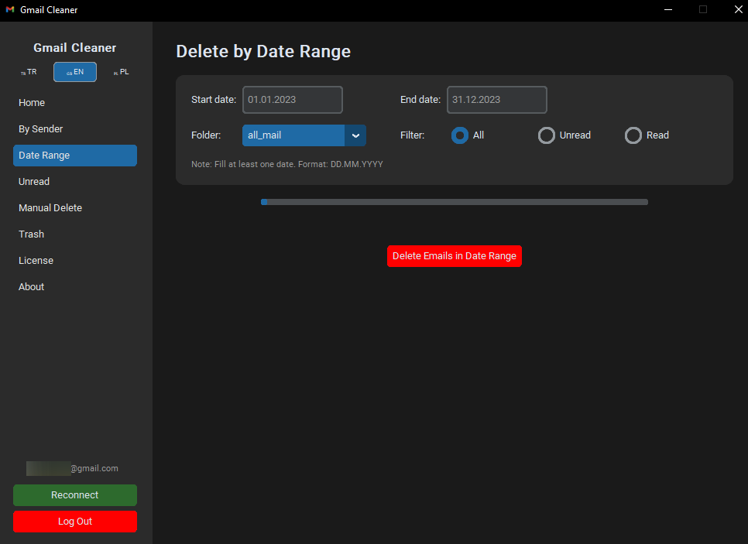This screenshot has height=544, width=748.
Task: Close the Gmail Cleaner window
Action: [x=738, y=9]
